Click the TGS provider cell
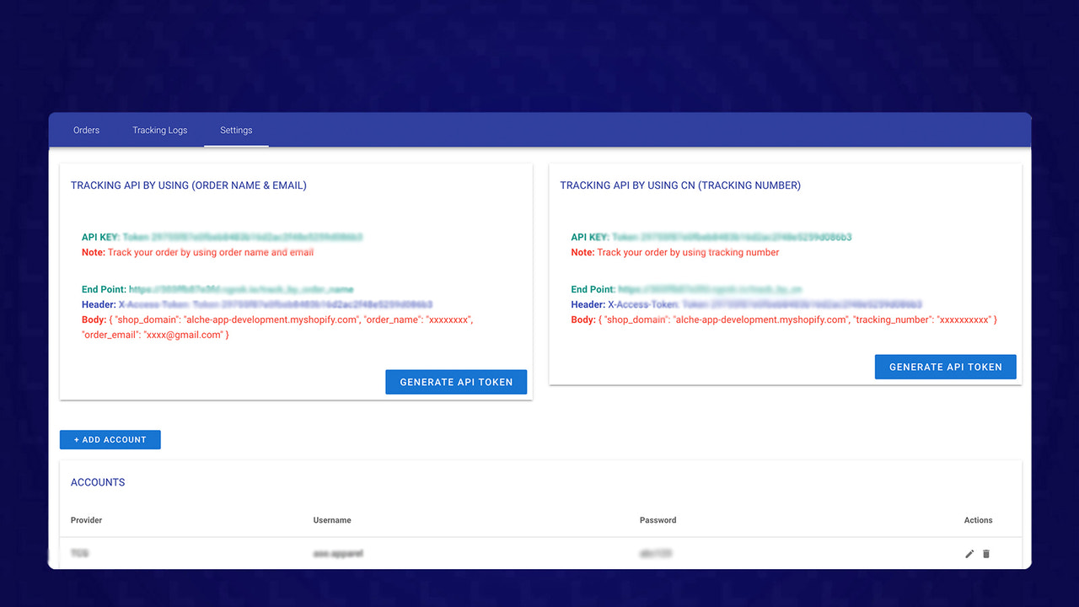Image resolution: width=1079 pixels, height=607 pixels. click(81, 554)
